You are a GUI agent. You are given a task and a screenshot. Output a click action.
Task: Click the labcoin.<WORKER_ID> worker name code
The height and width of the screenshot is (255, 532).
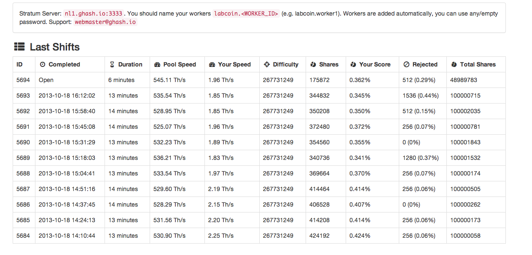(246, 13)
